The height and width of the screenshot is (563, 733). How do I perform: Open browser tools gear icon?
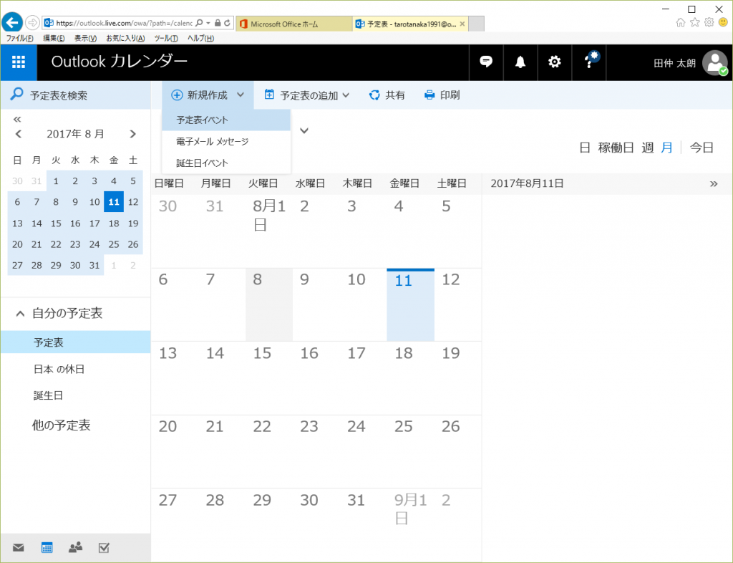tap(709, 22)
